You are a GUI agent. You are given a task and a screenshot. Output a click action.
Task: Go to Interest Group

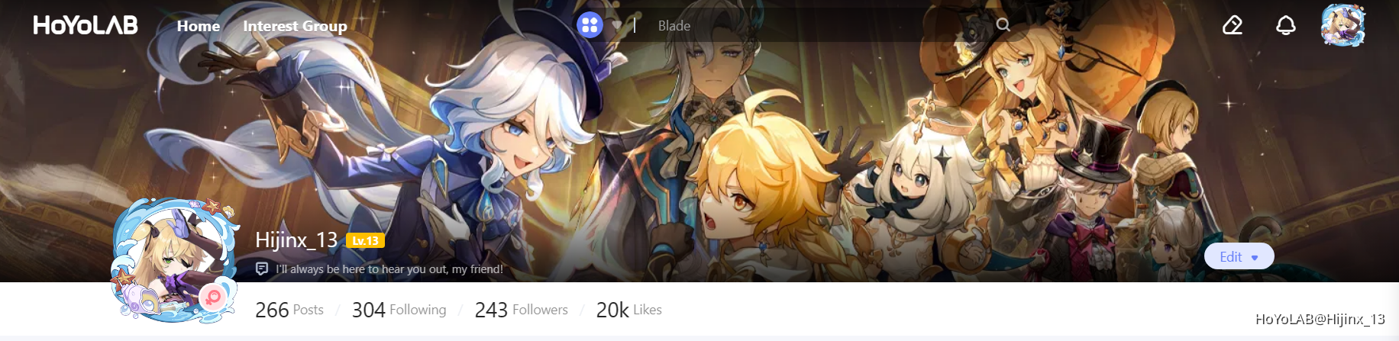[295, 26]
